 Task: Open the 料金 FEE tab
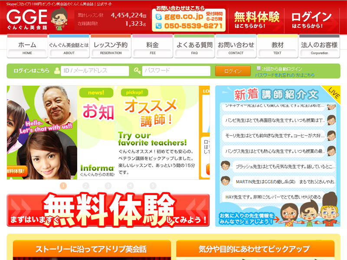[153, 46]
